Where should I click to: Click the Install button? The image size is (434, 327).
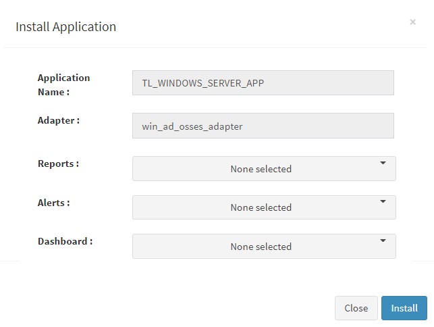(x=404, y=308)
